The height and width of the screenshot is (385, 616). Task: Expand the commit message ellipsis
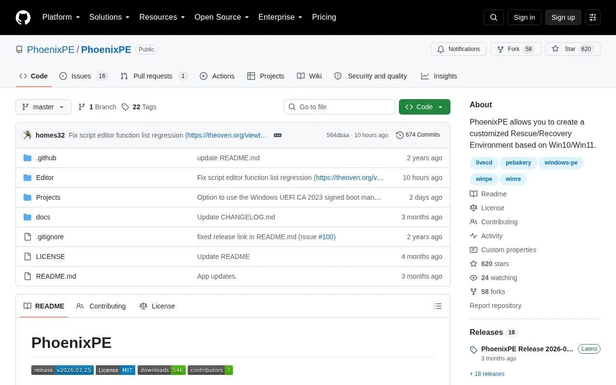pos(278,135)
